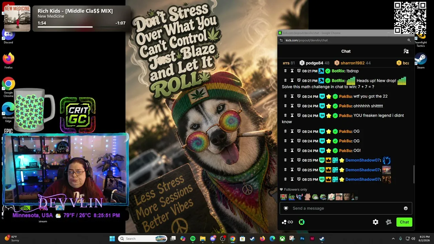Click username Pak8u on 'OG!' message

[x=345, y=150]
